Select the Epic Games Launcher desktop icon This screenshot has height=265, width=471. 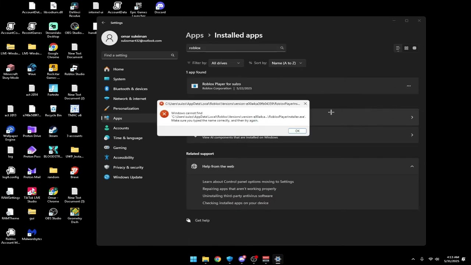tap(139, 9)
